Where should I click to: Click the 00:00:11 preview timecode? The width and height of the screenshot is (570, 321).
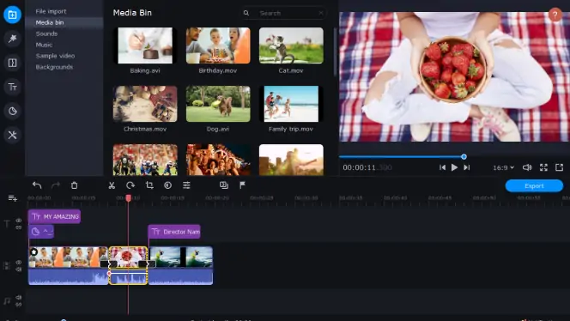tap(367, 167)
